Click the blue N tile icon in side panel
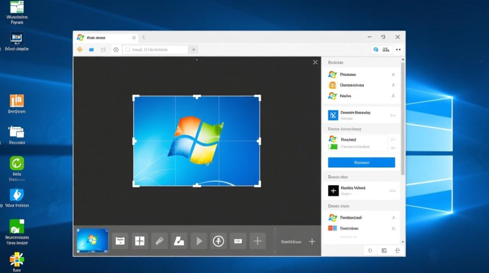This screenshot has width=489, height=273. click(x=333, y=115)
